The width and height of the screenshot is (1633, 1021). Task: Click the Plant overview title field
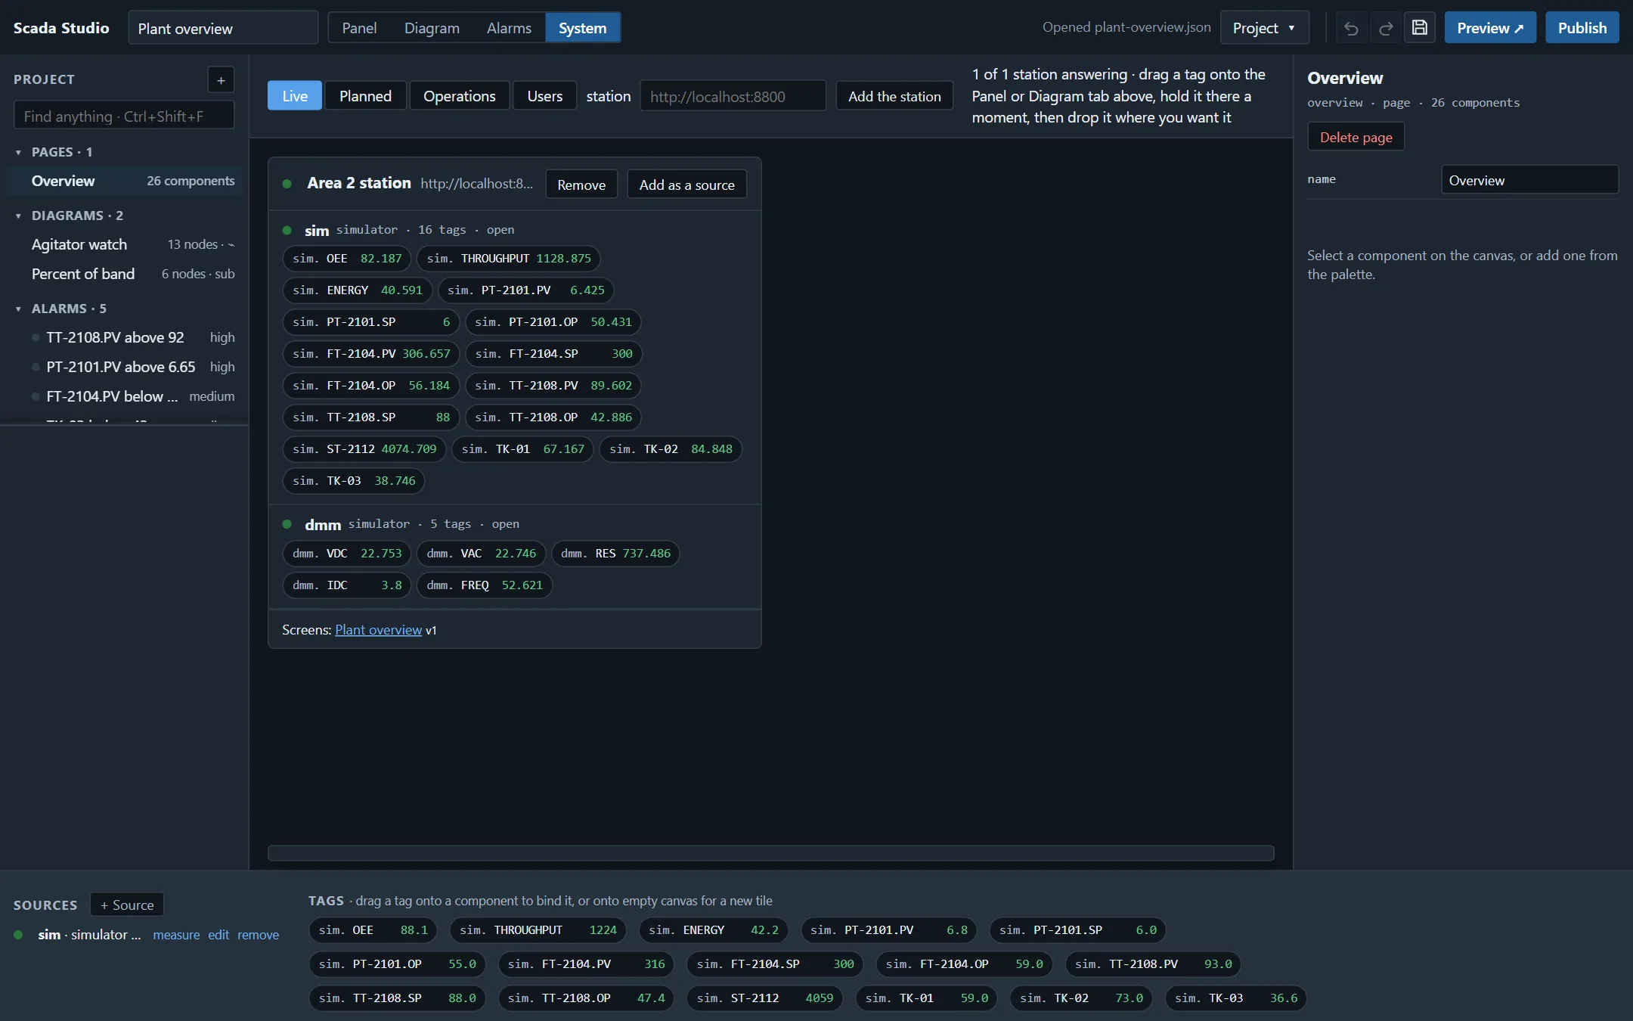(223, 28)
